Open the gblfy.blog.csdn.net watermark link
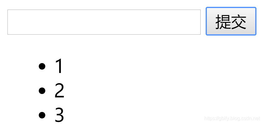 coord(232,118)
